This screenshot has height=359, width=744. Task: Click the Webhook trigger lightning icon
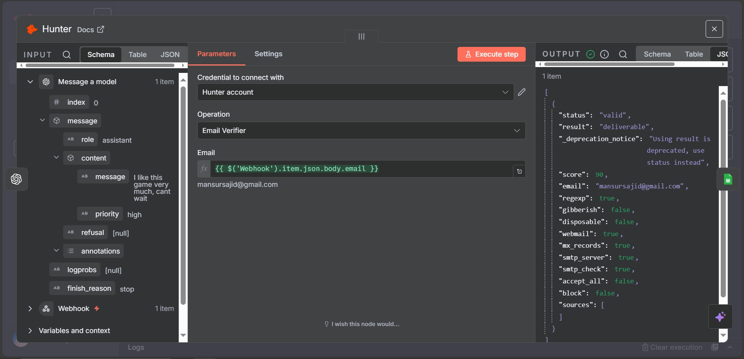[x=97, y=309]
